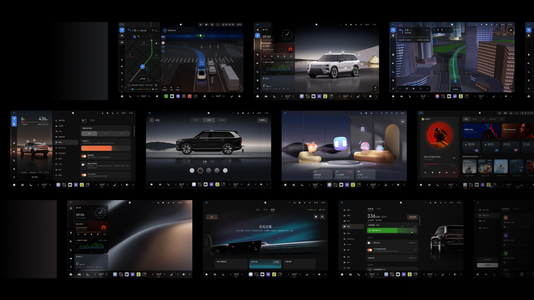534x300 pixels.
Task: Switch to the 放电 tab on the charging screen
Action: [x=379, y=209]
